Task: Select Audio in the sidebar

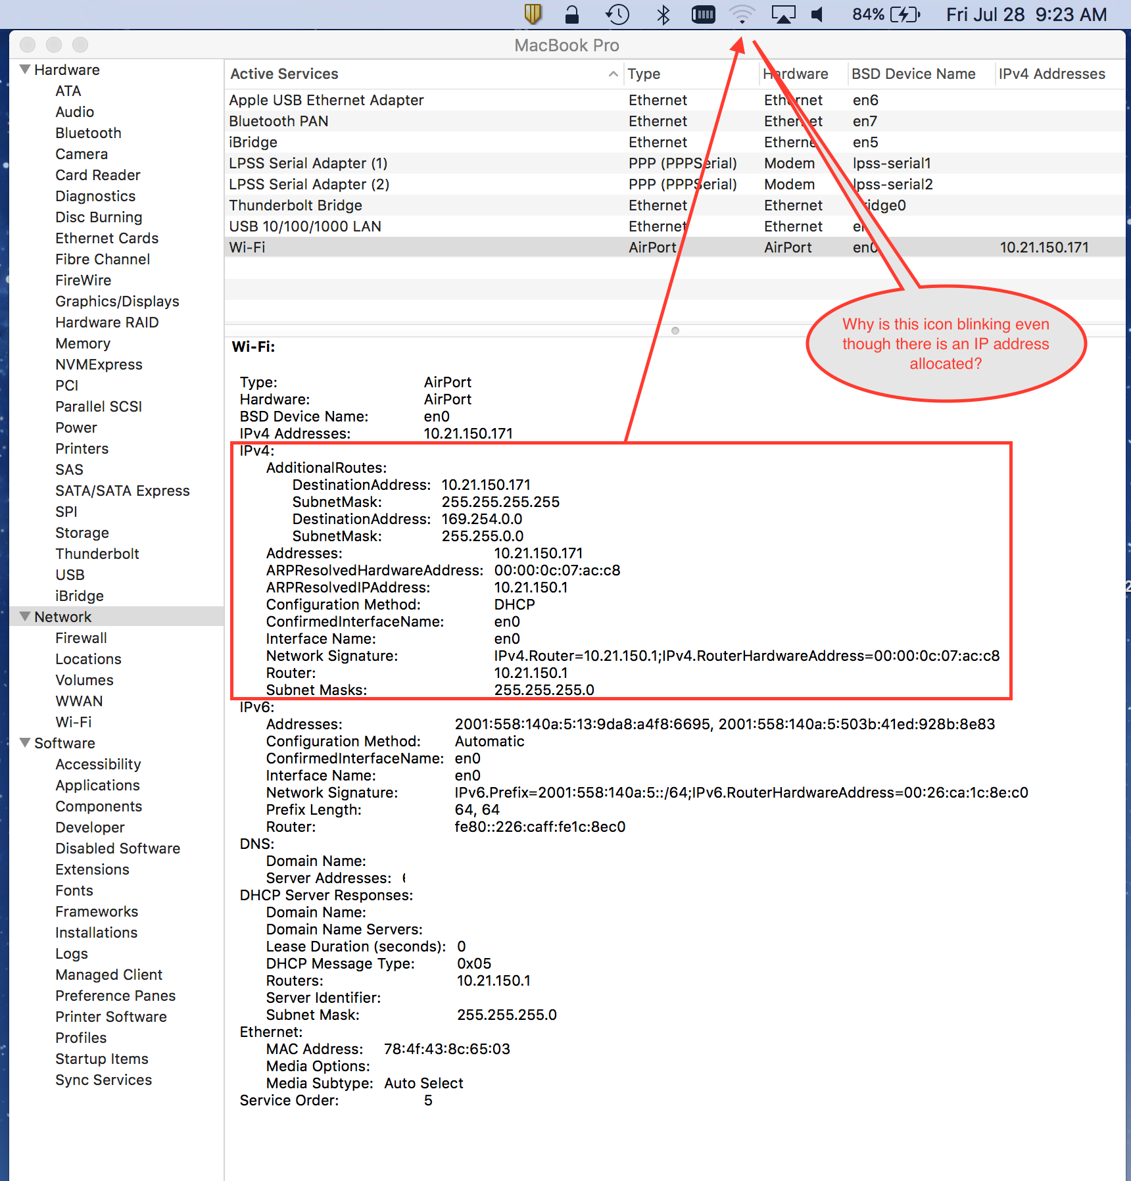Action: [x=75, y=112]
